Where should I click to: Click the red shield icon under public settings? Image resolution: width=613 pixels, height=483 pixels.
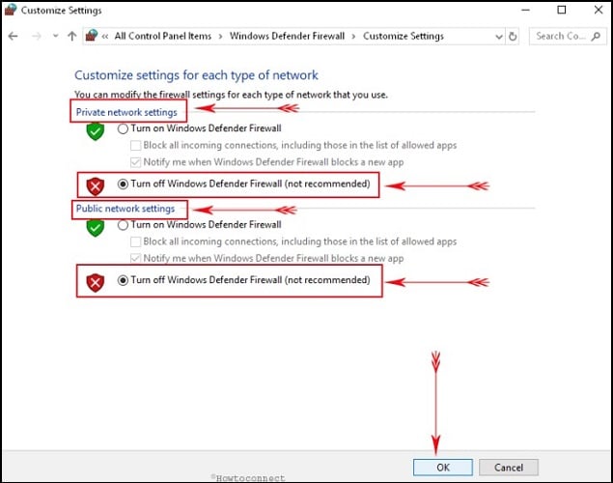pos(95,282)
